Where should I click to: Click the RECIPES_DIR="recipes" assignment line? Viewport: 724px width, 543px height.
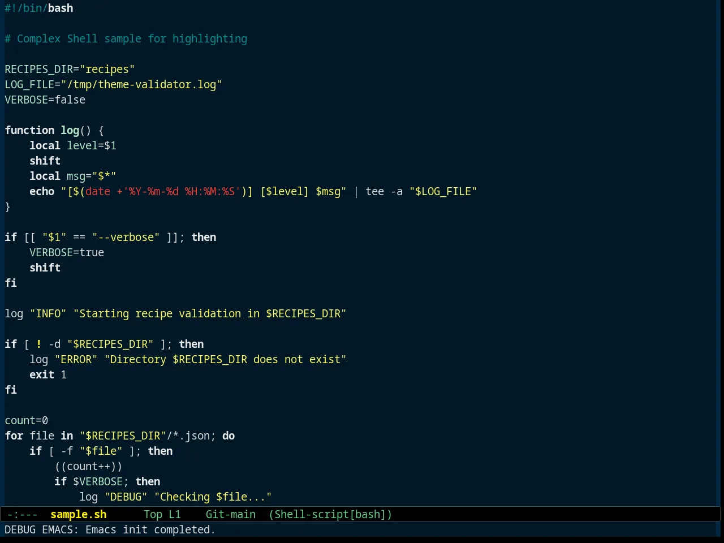70,69
